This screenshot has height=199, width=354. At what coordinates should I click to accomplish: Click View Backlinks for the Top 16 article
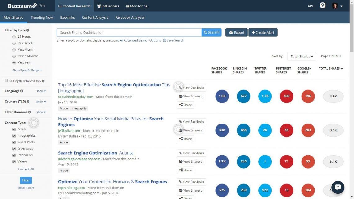point(191,88)
